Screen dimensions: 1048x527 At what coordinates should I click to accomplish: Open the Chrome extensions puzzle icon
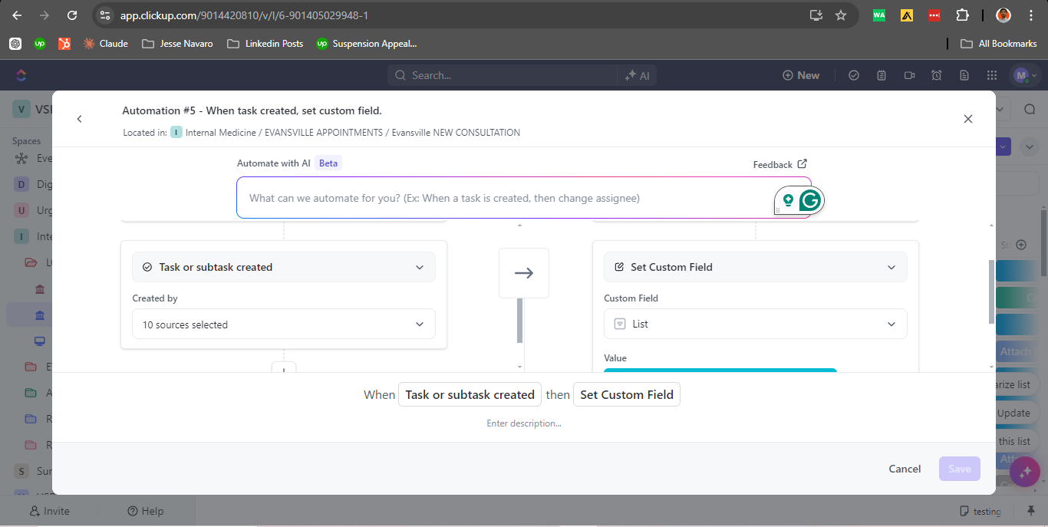pos(962,15)
